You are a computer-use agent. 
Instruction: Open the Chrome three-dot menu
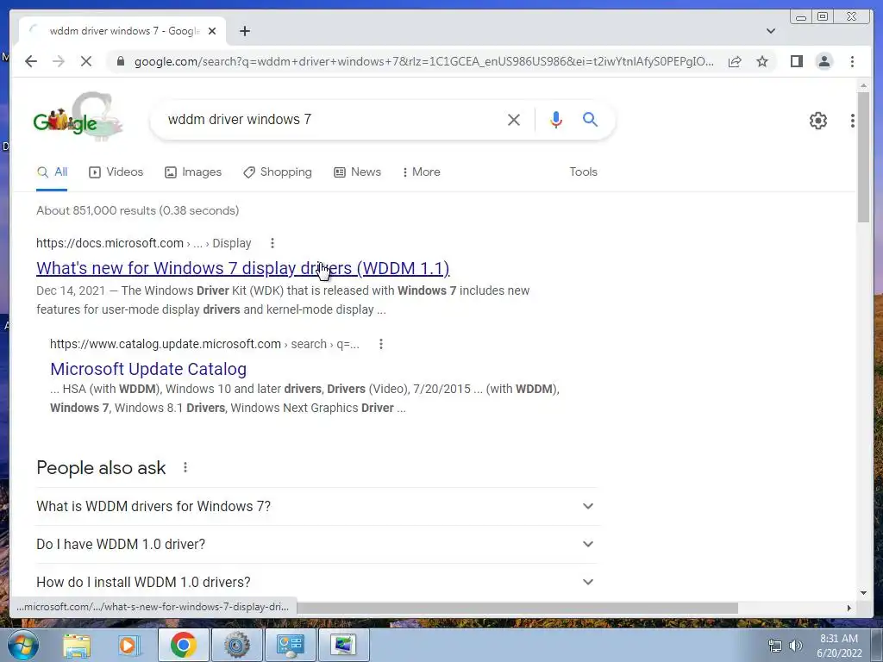coord(852,61)
